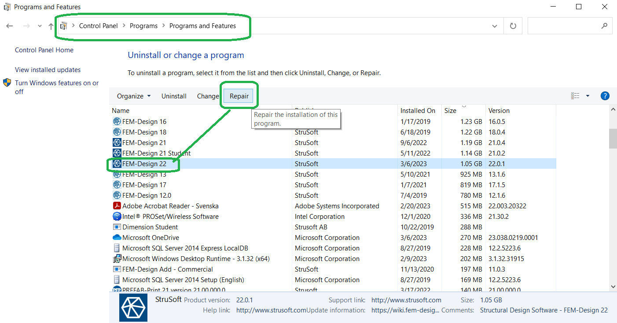
Task: Click the FEM-Design 18 program icon
Action: click(117, 132)
